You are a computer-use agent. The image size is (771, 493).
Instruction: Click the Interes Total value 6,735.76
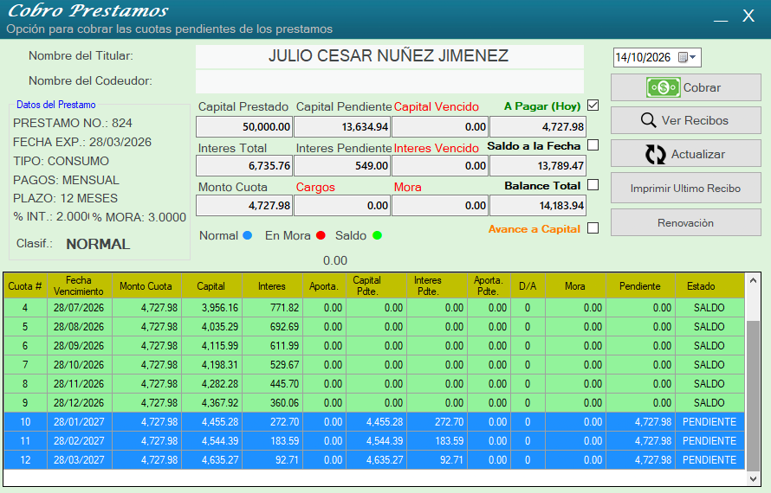coord(244,165)
